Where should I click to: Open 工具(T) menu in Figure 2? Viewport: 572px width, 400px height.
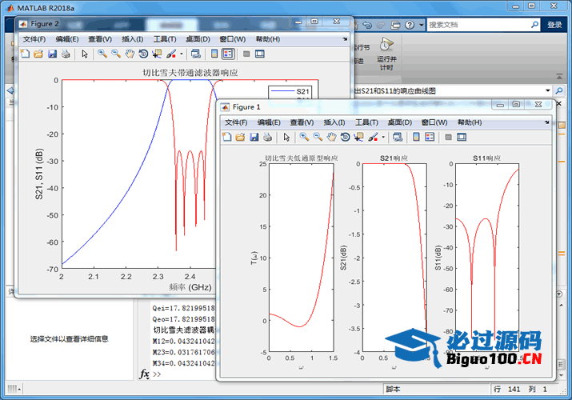(x=165, y=39)
